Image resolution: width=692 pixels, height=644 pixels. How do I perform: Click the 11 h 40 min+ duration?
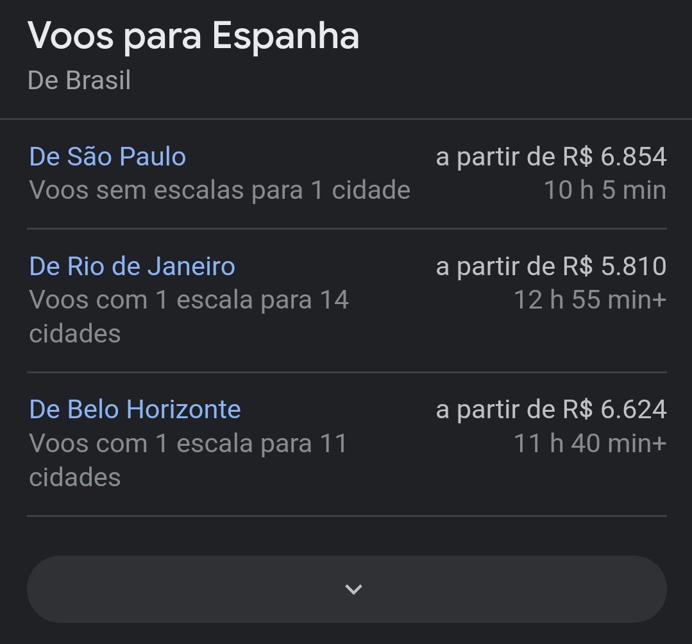click(x=590, y=443)
